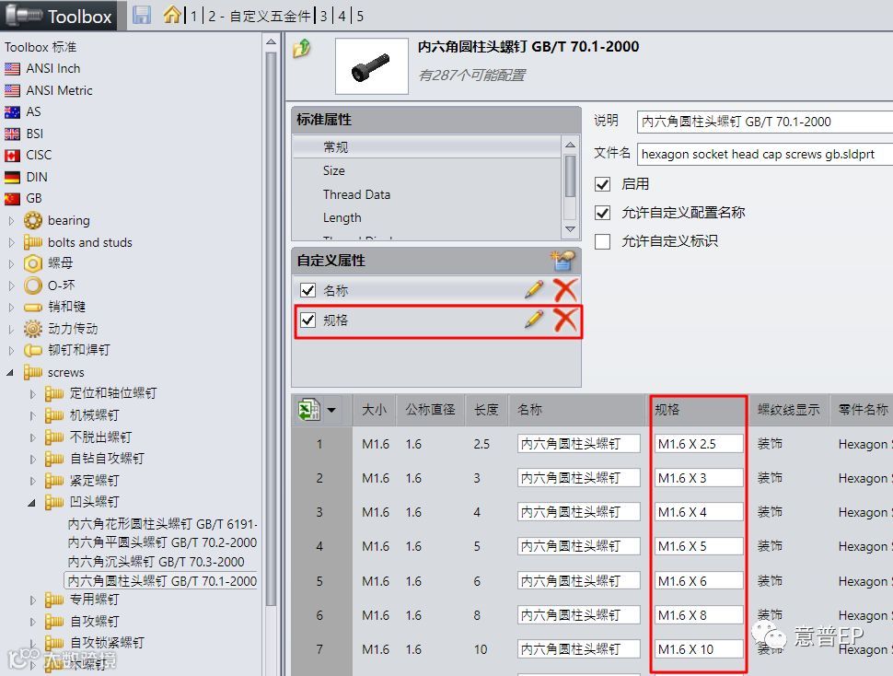Click the 销和键 folder icon

click(33, 307)
